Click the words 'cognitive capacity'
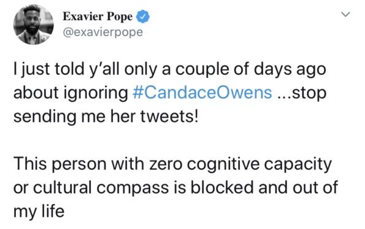Image resolution: width=365 pixels, height=229 pixels. click(x=259, y=164)
